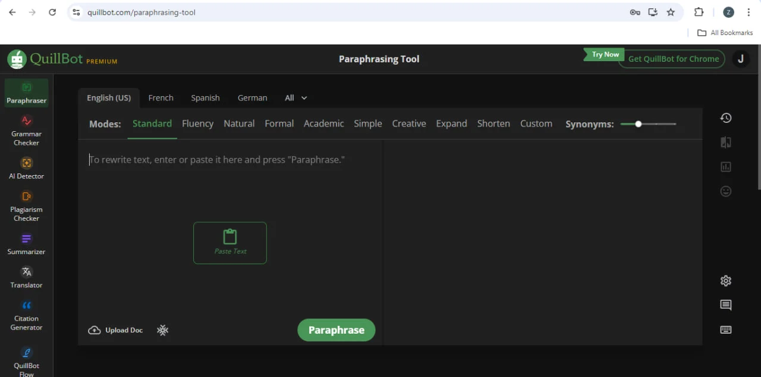
Task: Click Get QuillBot for Chrome button
Action: pos(673,59)
